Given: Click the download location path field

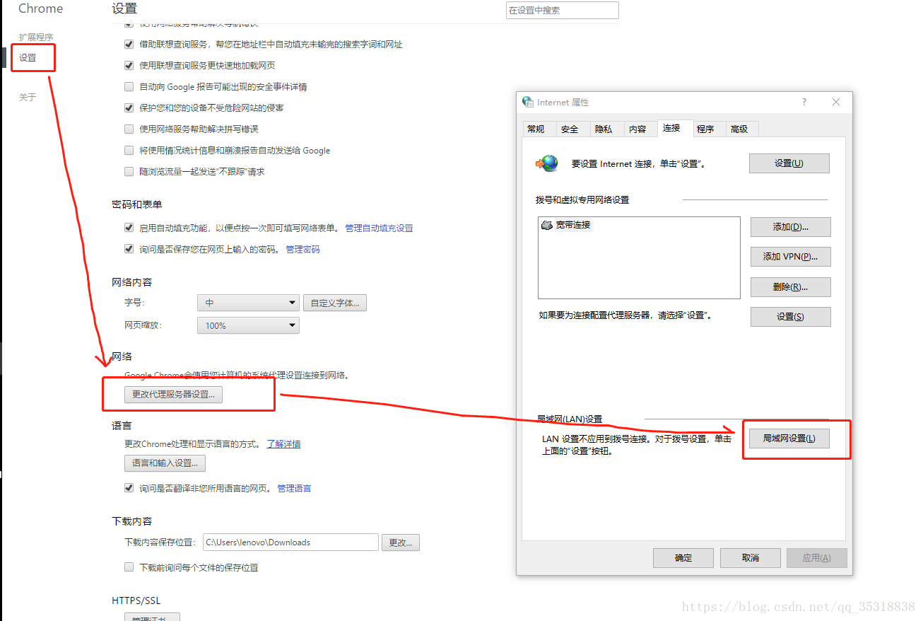Looking at the screenshot, I should tap(290, 542).
